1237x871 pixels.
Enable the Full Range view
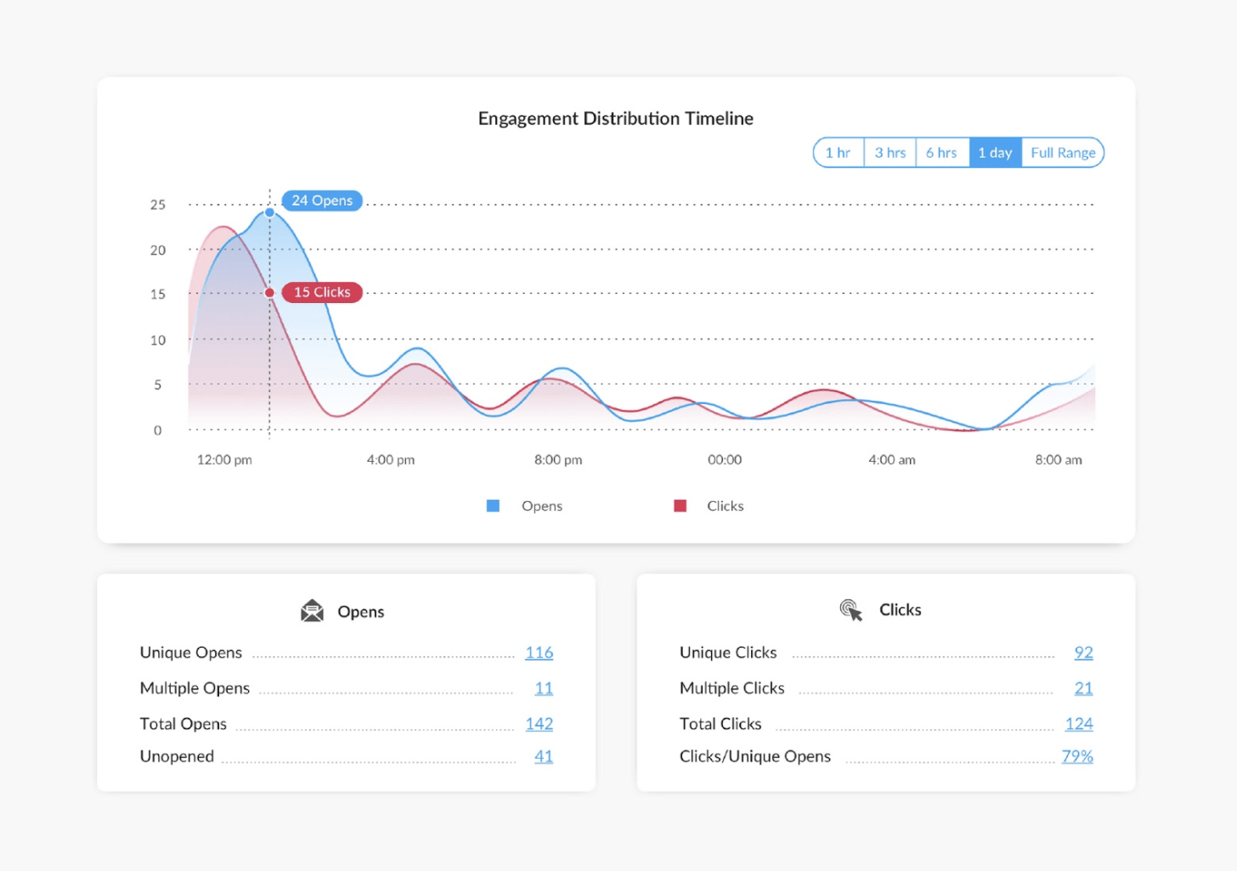[1062, 152]
